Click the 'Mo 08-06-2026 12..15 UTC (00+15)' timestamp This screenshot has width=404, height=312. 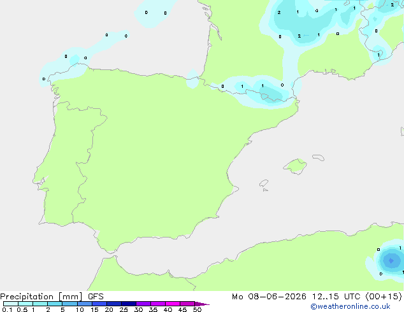click(x=317, y=297)
